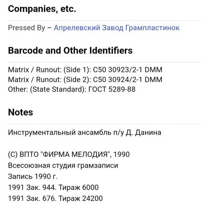209x209 pixels.
Task: Open the Апрелевский Завод Грампластинок link
Action: [117, 28]
